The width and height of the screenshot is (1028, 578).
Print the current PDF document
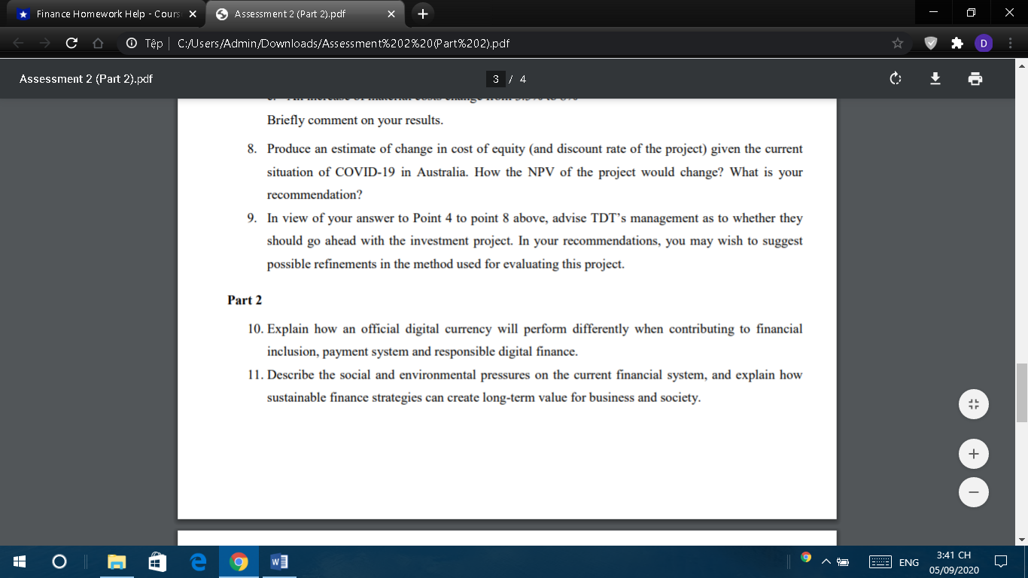pos(976,78)
